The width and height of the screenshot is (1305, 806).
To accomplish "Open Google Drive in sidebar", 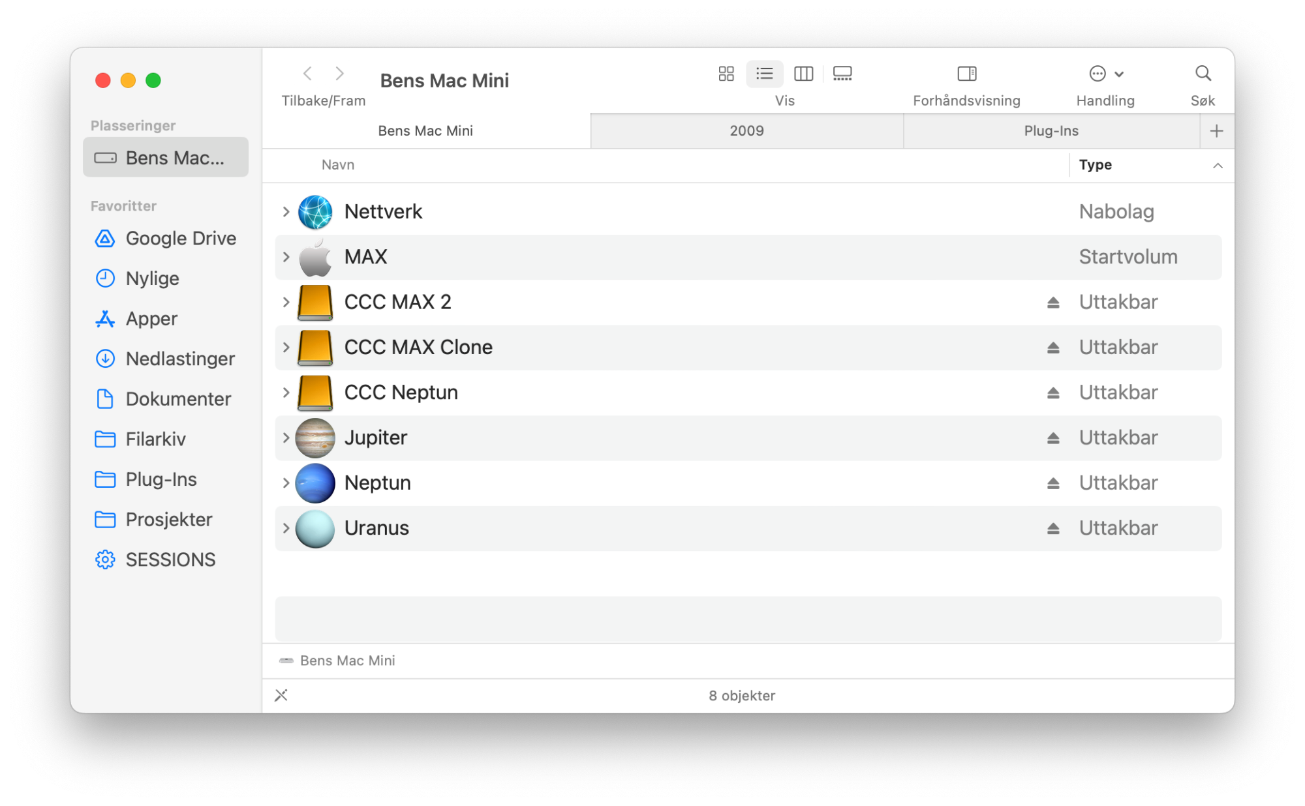I will (x=166, y=239).
